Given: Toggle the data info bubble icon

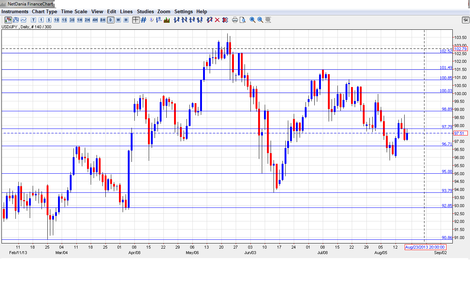Looking at the screenshot, I should [151, 20].
